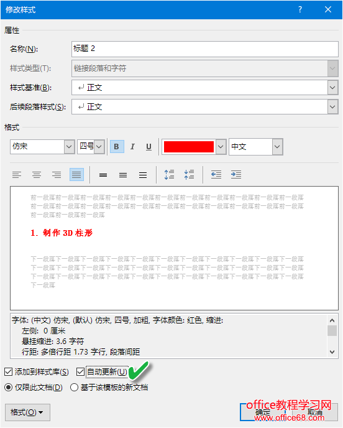This screenshot has width=343, height=428.
Task: Open the 格式(O) menu button
Action: click(27, 412)
